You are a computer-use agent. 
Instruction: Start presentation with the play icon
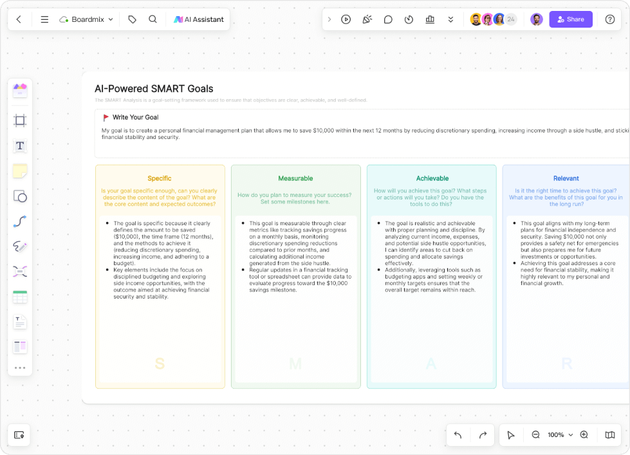pyautogui.click(x=346, y=19)
